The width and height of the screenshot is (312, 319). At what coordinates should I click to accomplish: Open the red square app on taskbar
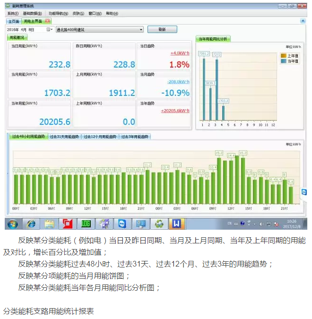[68, 224]
